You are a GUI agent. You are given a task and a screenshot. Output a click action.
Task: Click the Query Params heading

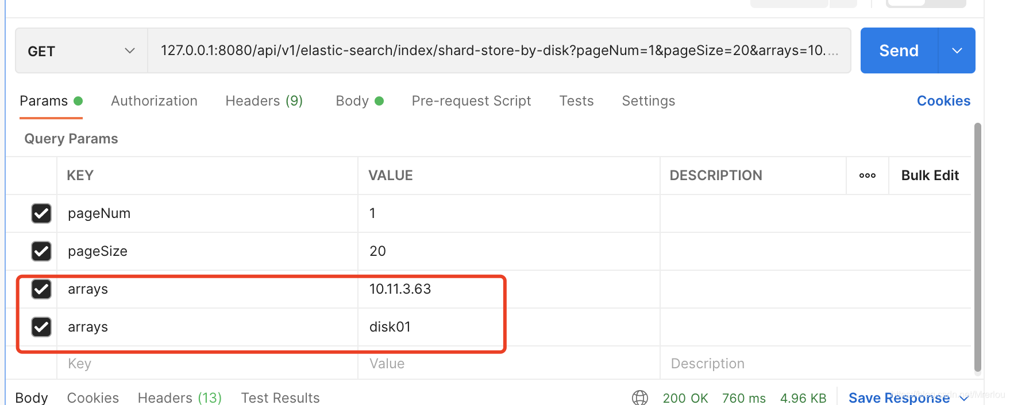(x=71, y=139)
